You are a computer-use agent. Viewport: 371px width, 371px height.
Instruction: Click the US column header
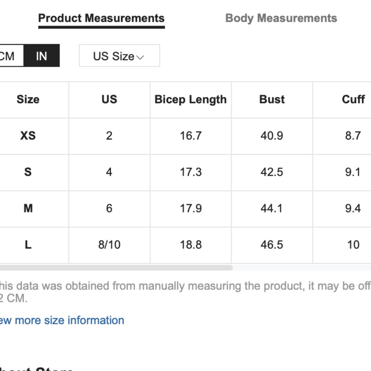click(109, 99)
